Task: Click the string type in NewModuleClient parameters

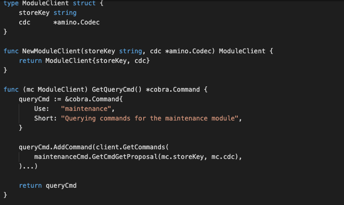Action: click(x=130, y=51)
